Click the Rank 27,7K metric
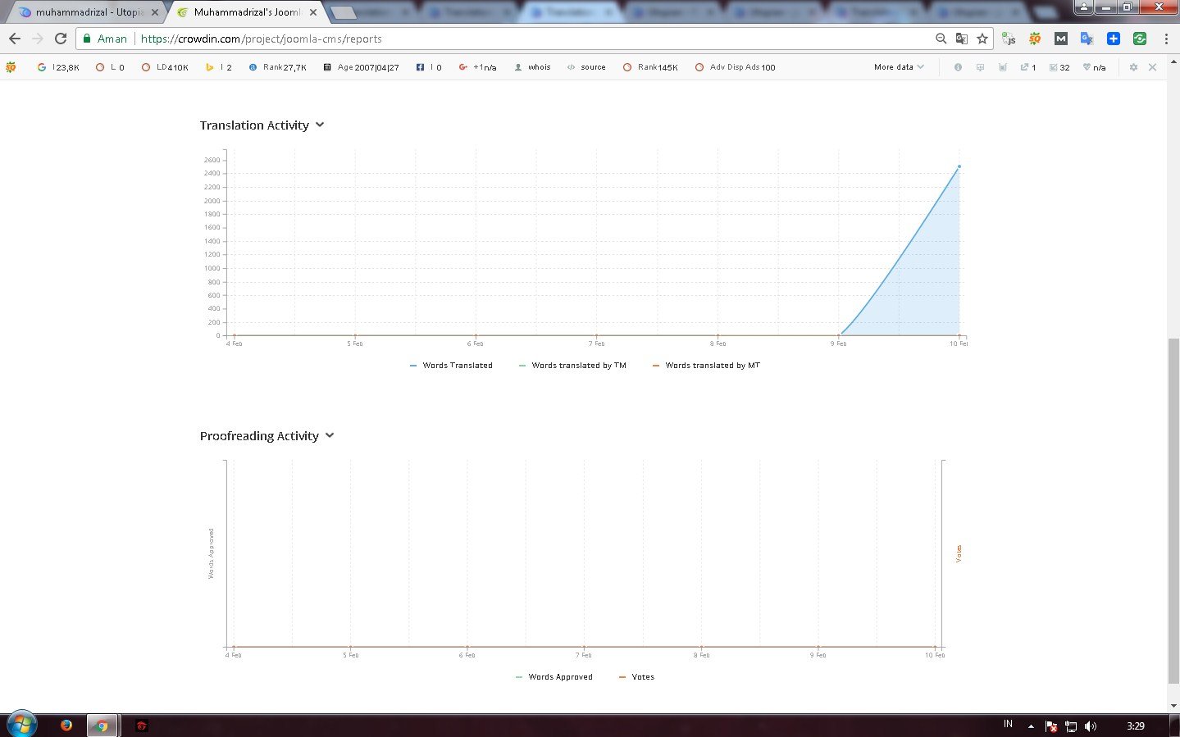The width and height of the screenshot is (1180, 737). 277,67
